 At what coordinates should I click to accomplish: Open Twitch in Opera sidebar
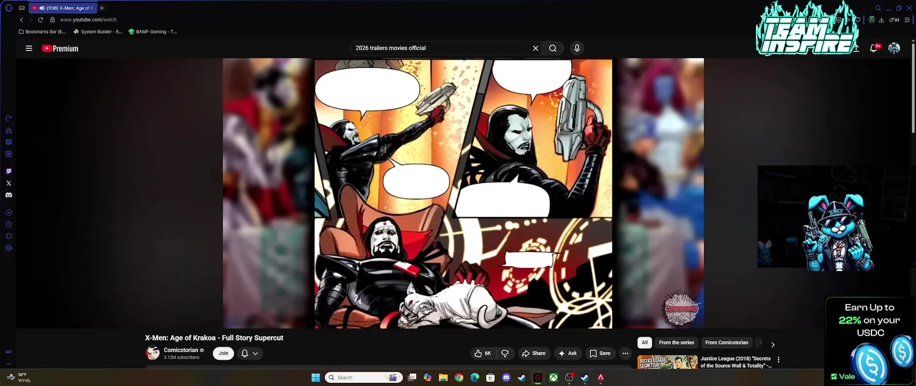click(9, 172)
